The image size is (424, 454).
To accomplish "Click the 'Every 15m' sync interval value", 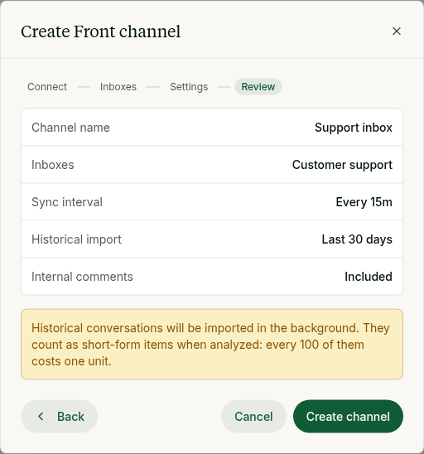I will pyautogui.click(x=364, y=202).
